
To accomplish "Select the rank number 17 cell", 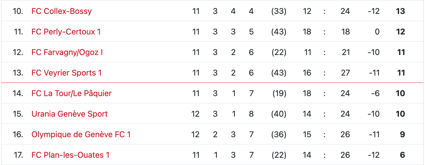I will 18,155.
